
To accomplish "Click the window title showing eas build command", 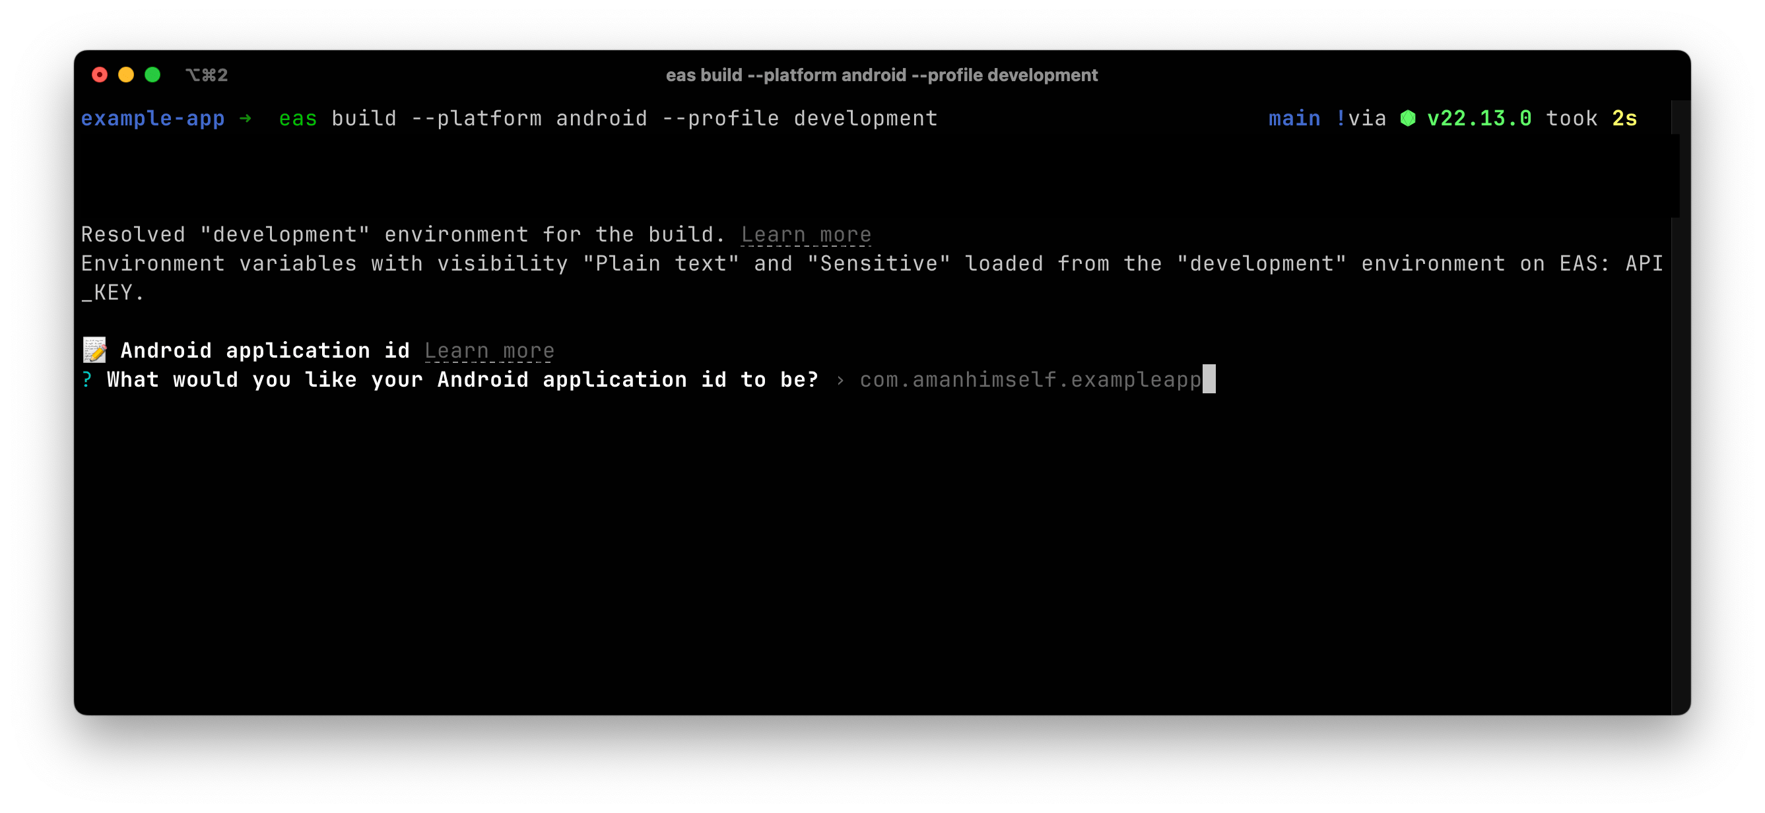I will coord(882,75).
